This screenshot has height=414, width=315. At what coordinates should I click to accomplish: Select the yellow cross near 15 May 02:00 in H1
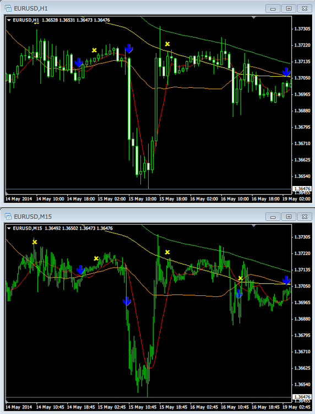pos(94,50)
